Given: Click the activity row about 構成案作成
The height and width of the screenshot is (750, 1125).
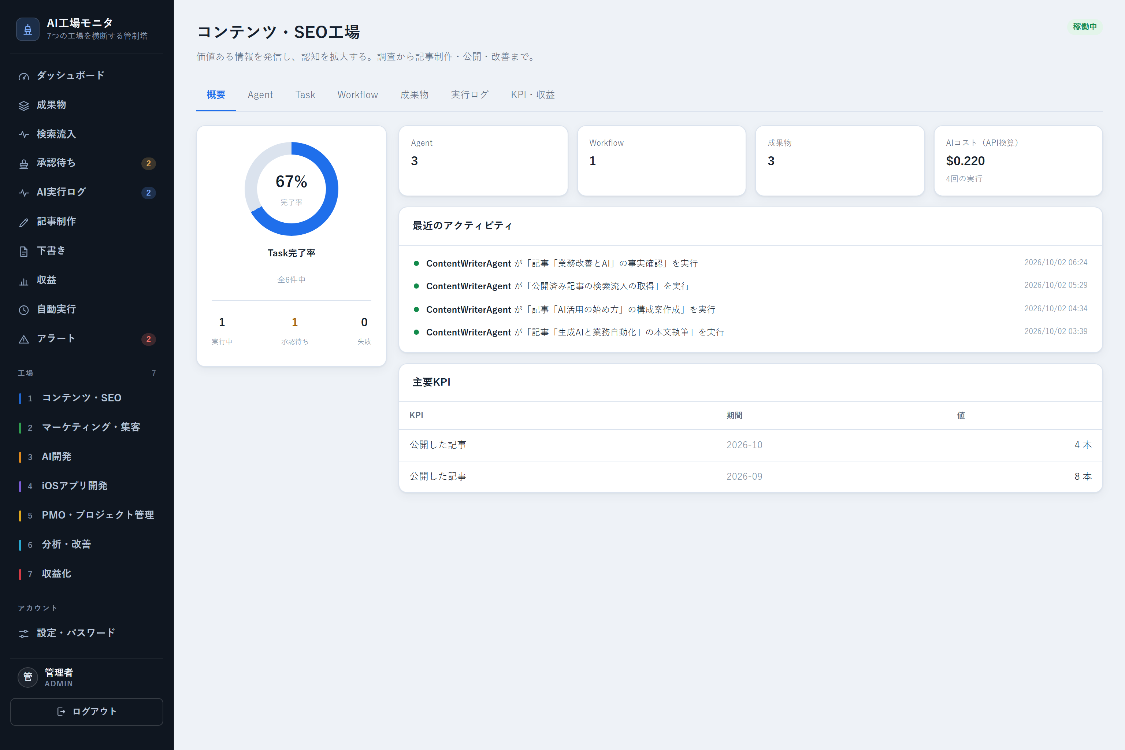Looking at the screenshot, I should coord(750,309).
